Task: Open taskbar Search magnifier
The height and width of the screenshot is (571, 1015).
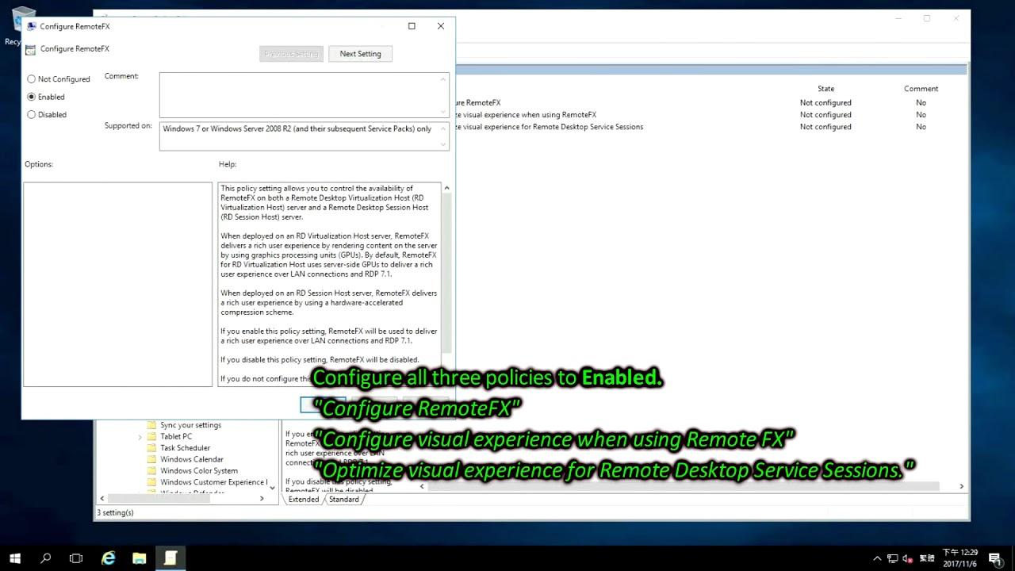Action: pos(45,558)
